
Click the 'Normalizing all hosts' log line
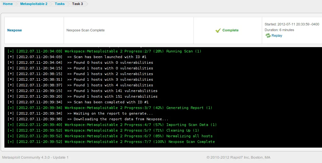(110, 136)
